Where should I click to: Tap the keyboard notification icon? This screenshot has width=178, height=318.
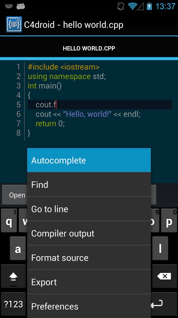pos(9,6)
